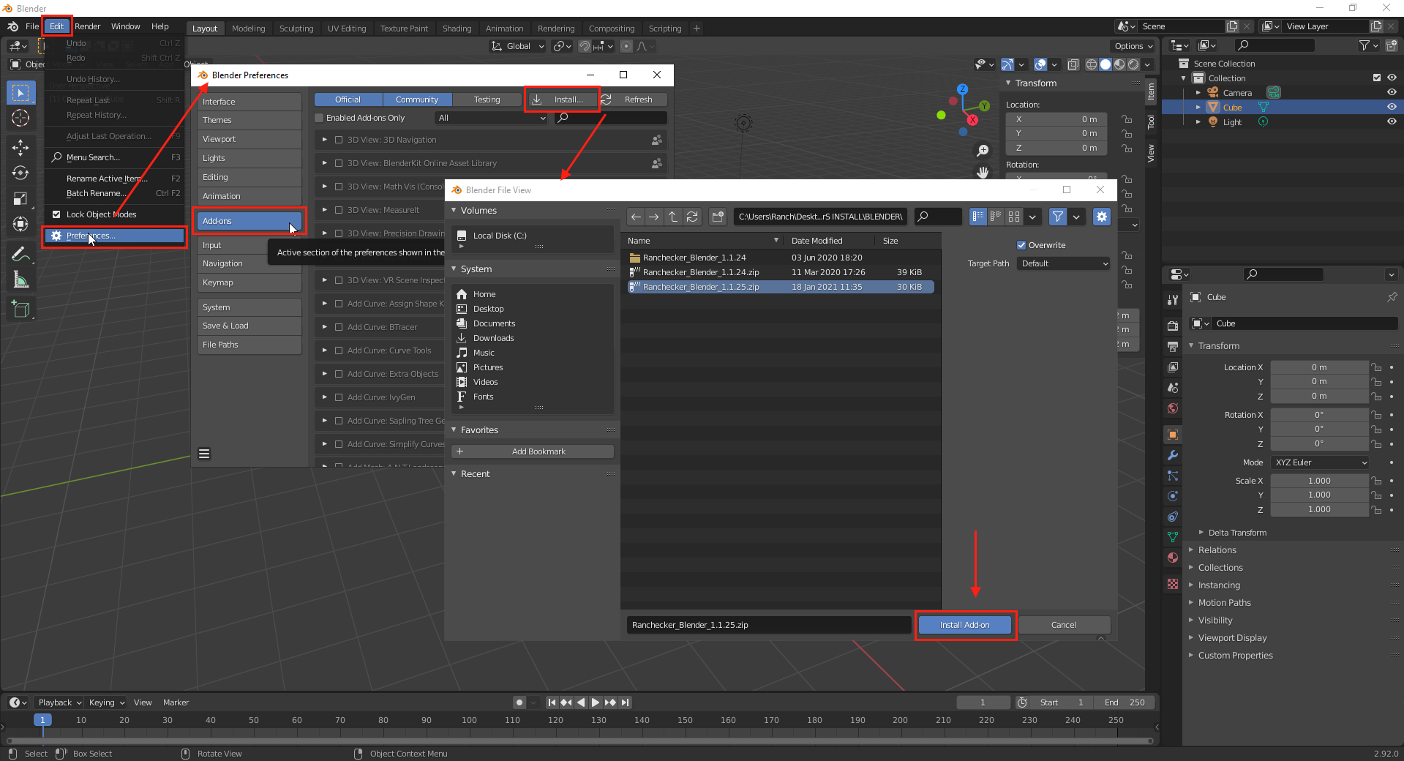Viewport: 1404px width, 761px height.
Task: Click forward arrow in Blender File View
Action: pyautogui.click(x=654, y=217)
